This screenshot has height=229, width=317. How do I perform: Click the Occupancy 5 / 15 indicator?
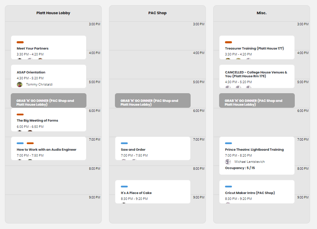[x=240, y=168]
